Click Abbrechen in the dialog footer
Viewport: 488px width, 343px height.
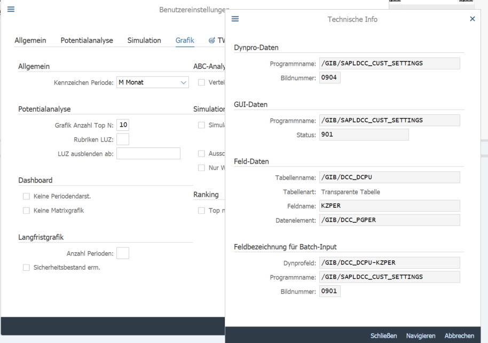tap(459, 336)
